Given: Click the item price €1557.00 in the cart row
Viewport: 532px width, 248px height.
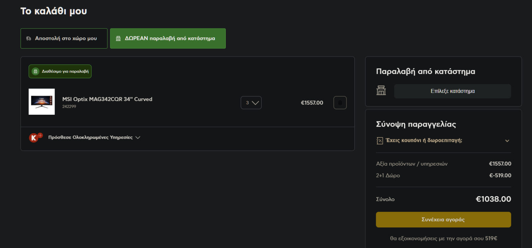Looking at the screenshot, I should (312, 103).
